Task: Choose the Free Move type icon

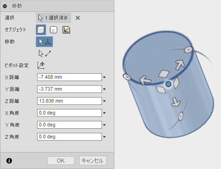Action: [x=44, y=42]
